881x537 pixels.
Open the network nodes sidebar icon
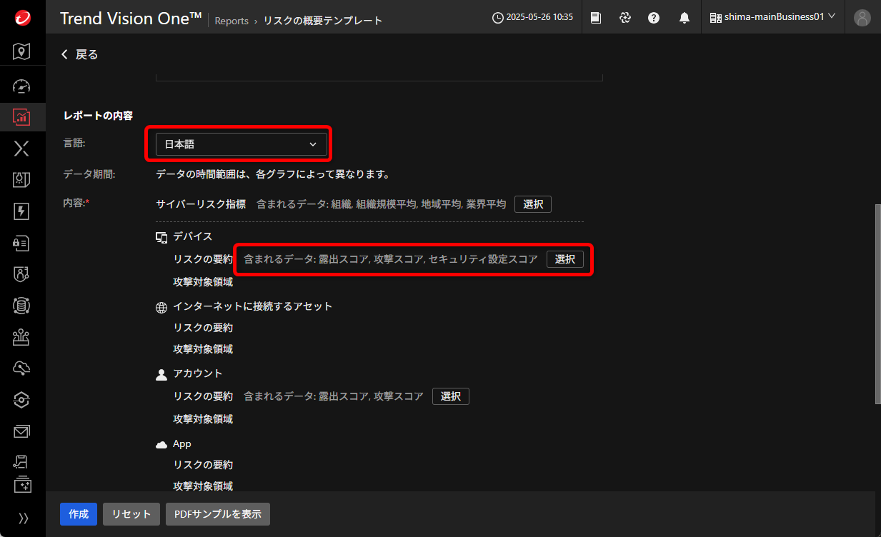22,337
